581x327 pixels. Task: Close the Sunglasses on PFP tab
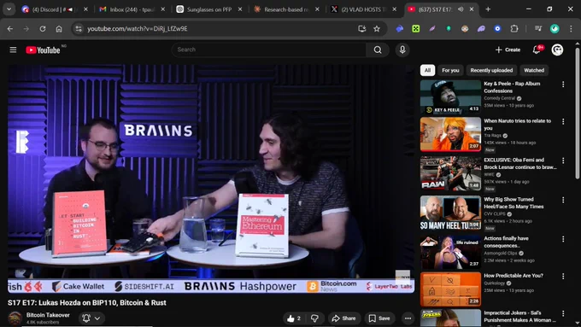click(x=240, y=9)
